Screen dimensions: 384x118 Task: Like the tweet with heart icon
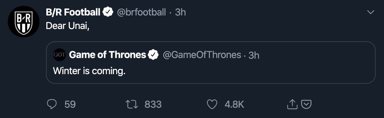(x=212, y=104)
